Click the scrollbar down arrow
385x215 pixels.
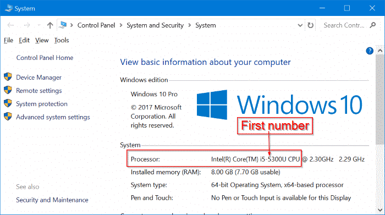[380, 210]
